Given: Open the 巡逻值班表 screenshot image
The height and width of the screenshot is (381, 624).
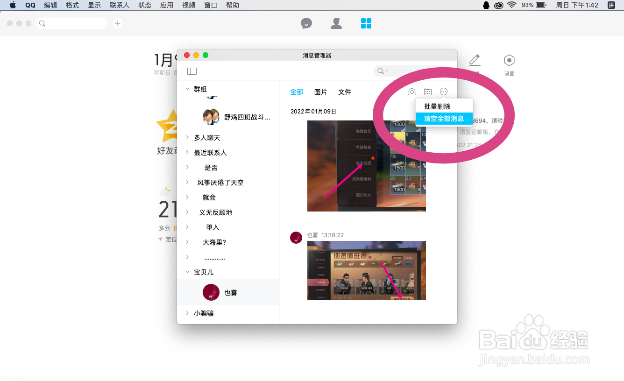Looking at the screenshot, I should (x=367, y=270).
